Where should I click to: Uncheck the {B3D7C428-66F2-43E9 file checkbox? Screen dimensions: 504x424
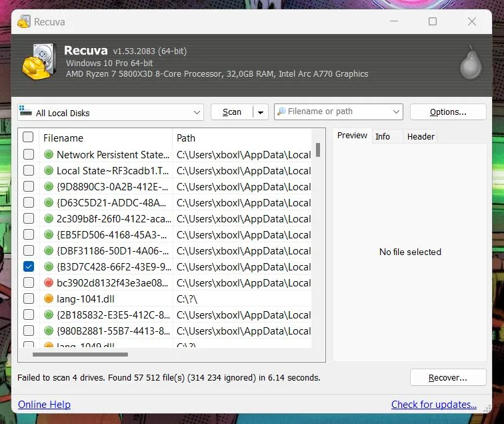click(x=29, y=266)
